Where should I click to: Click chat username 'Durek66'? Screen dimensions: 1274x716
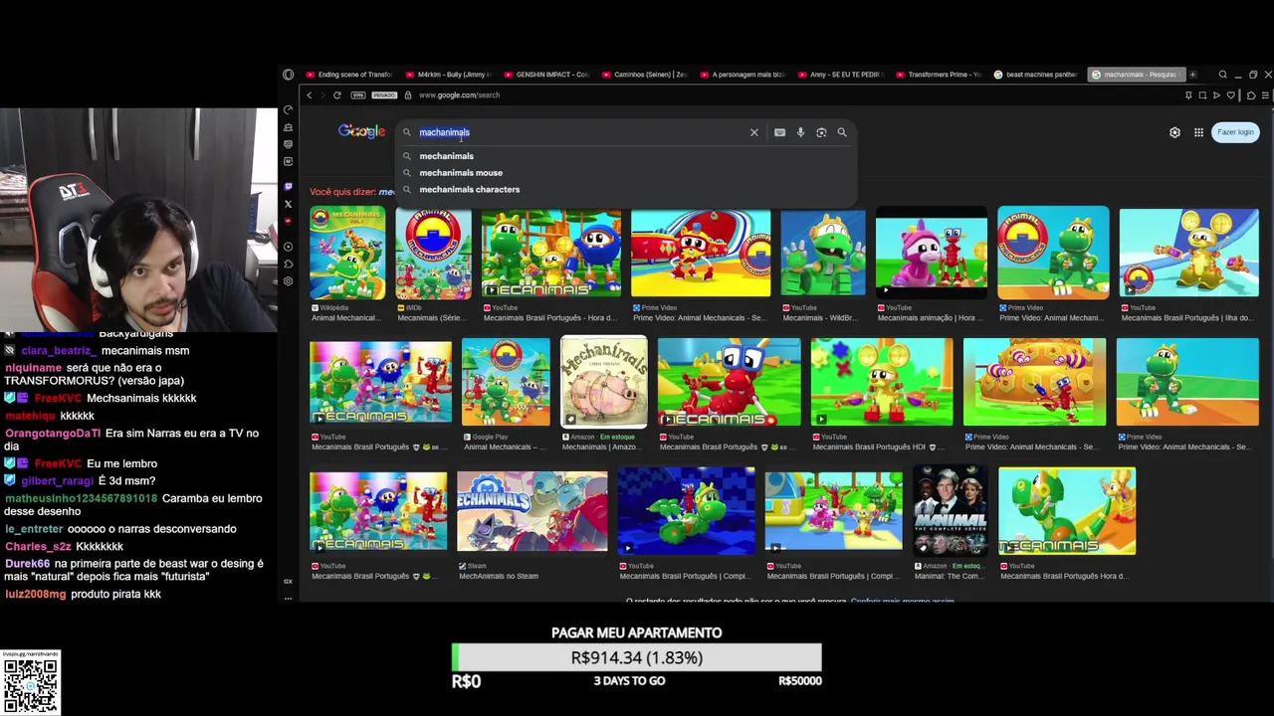click(x=27, y=564)
